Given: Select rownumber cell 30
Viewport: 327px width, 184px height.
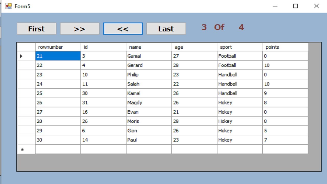Looking at the screenshot, I should 58,140.
